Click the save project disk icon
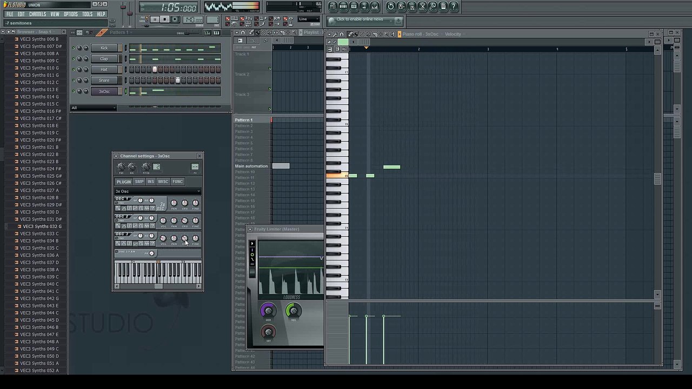 pos(401,6)
